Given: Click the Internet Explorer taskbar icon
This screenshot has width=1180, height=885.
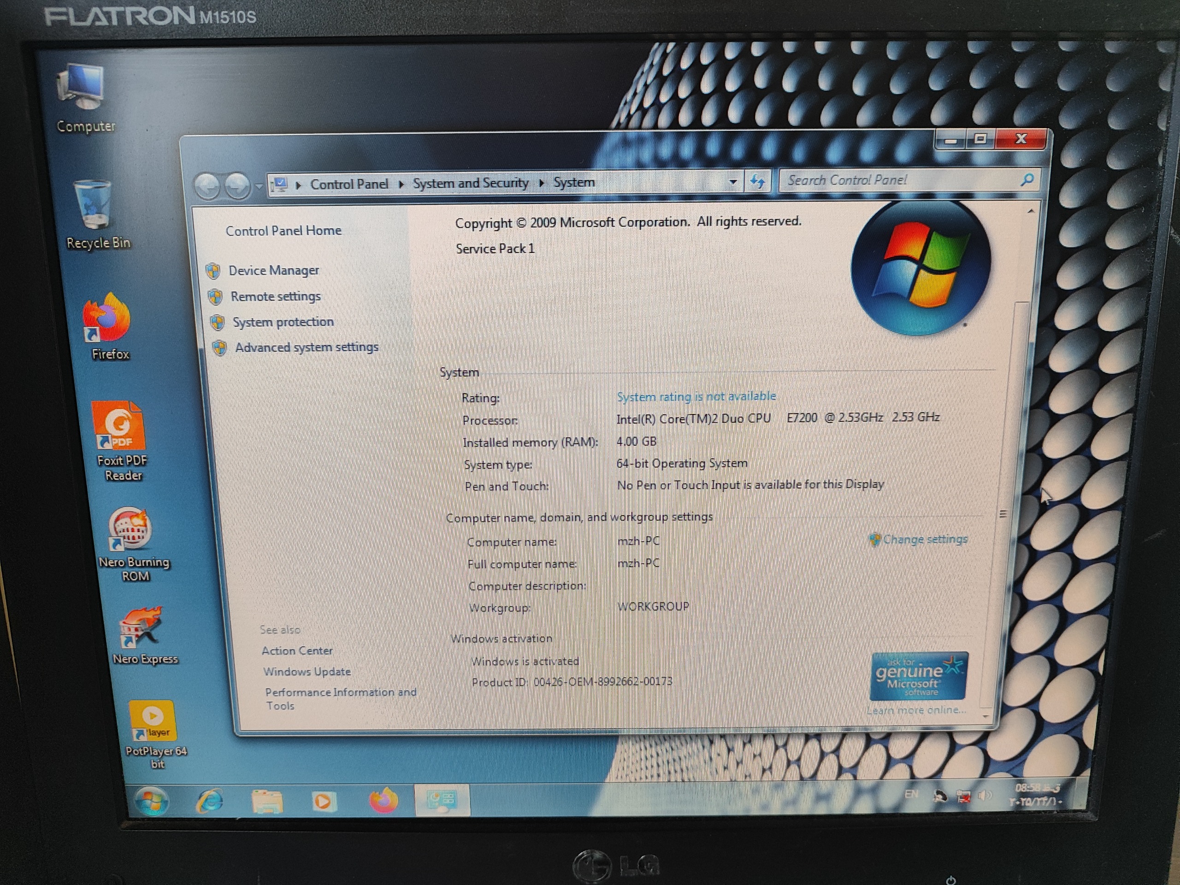Looking at the screenshot, I should pyautogui.click(x=210, y=800).
